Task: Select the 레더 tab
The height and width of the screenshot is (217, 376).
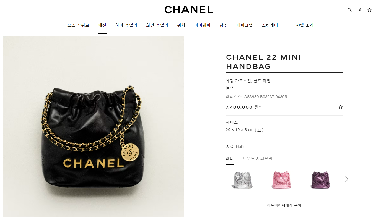Action: 230,158
